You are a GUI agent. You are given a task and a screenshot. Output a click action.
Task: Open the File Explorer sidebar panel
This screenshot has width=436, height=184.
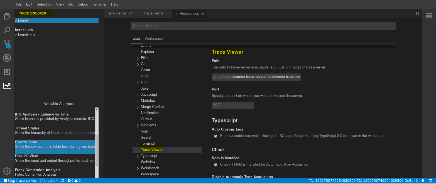pyautogui.click(x=6, y=16)
